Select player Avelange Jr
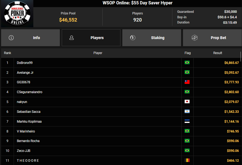Screen dimensions: 242x165 (x=25, y=72)
